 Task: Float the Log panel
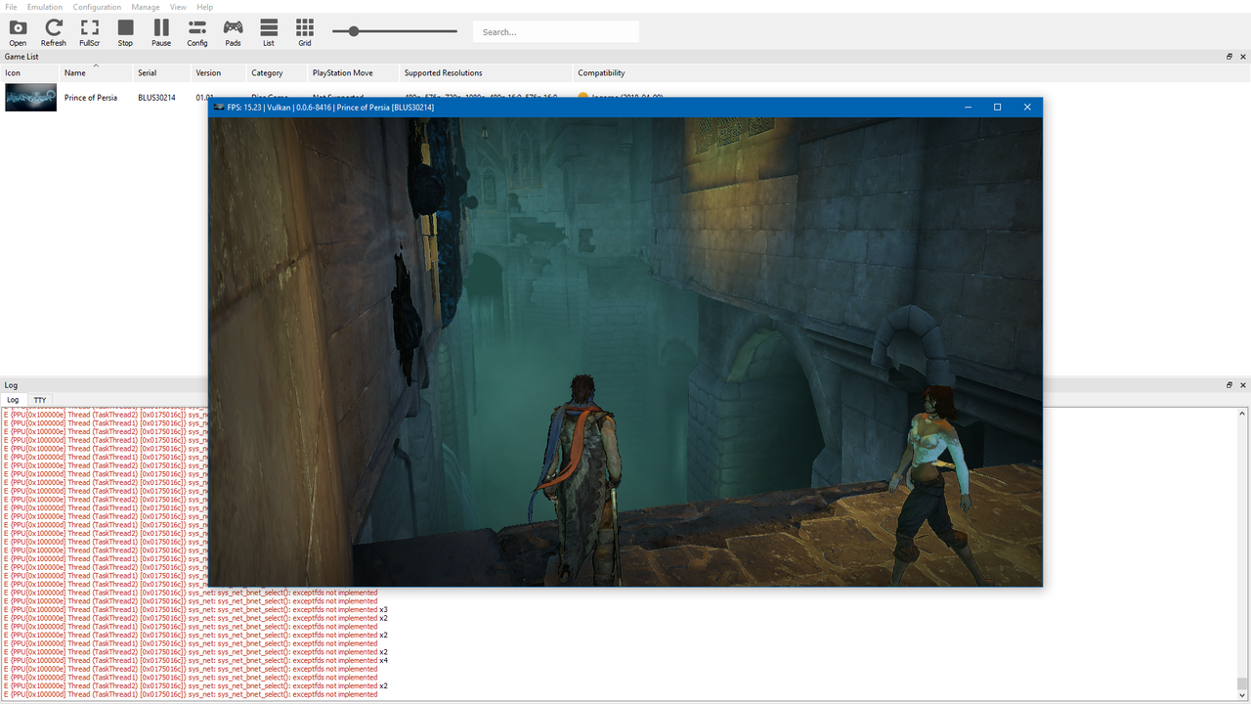point(1229,385)
